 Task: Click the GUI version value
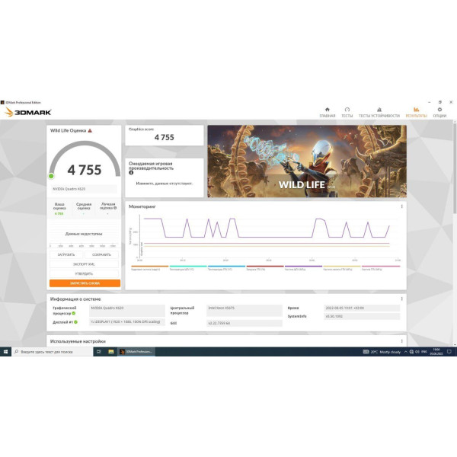tap(244, 323)
